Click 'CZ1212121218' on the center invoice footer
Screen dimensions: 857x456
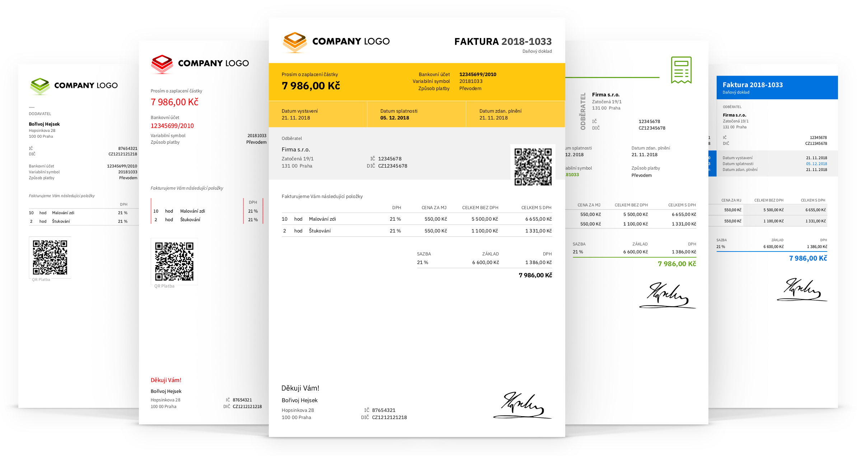pyautogui.click(x=389, y=418)
